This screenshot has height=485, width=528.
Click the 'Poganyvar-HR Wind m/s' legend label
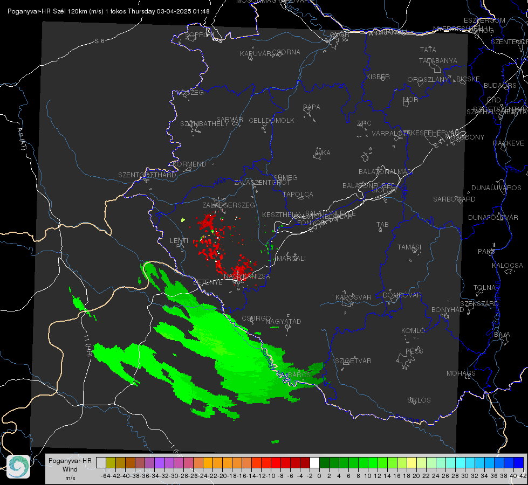pos(70,469)
